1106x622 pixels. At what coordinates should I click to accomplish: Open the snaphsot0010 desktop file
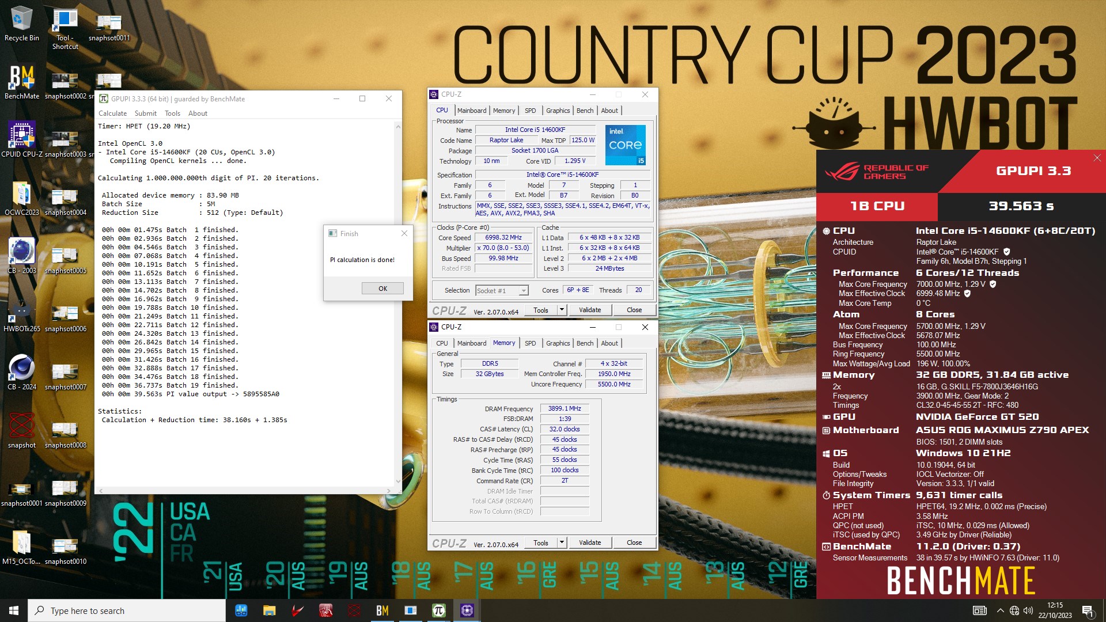tap(65, 551)
